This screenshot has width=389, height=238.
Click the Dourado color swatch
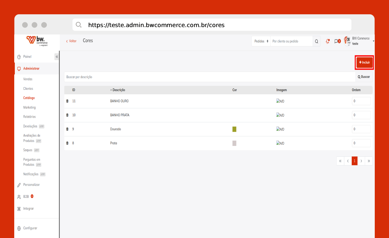234,129
